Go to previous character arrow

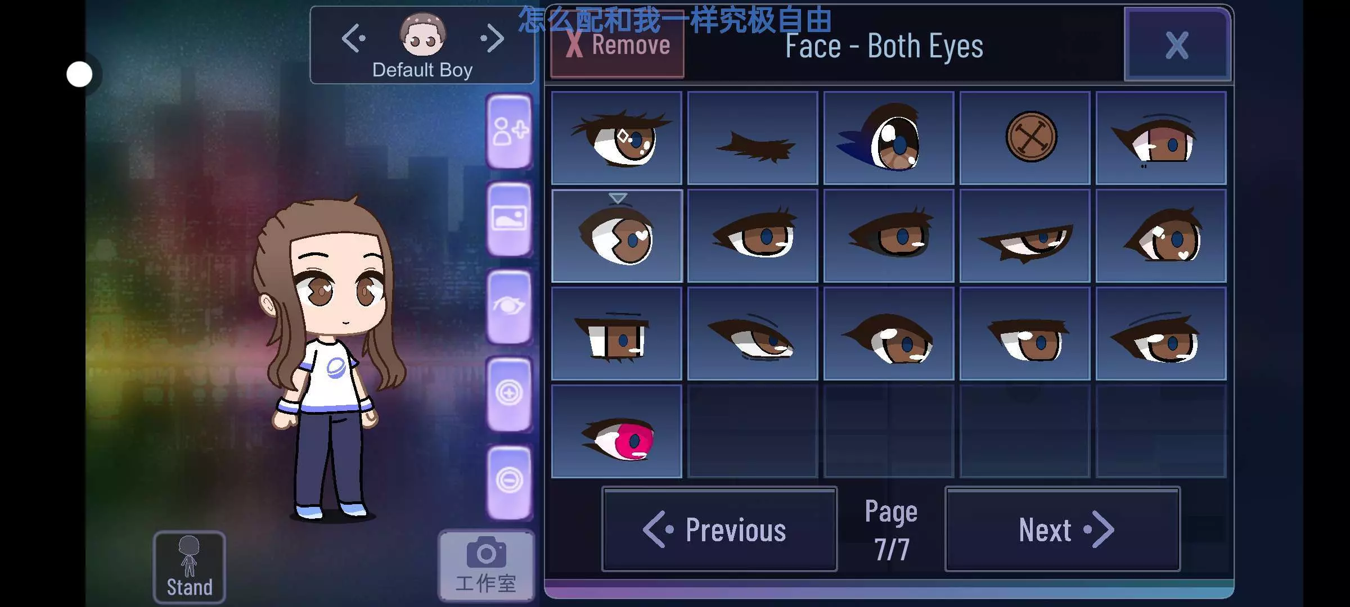[354, 38]
